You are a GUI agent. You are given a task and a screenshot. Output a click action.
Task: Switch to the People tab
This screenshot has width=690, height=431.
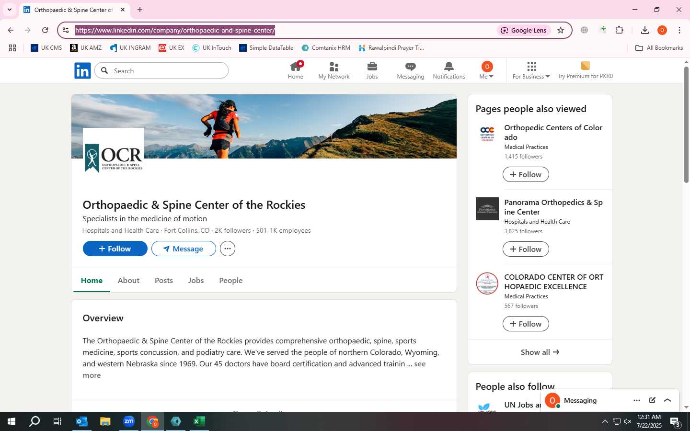pos(231,281)
